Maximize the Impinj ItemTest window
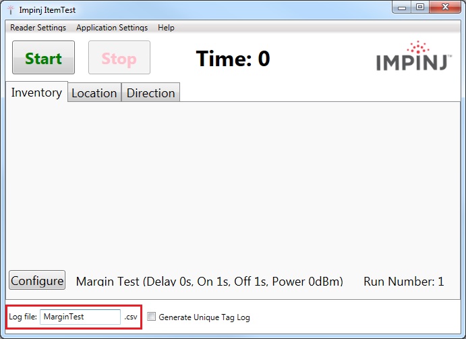 pyautogui.click(x=420, y=7)
